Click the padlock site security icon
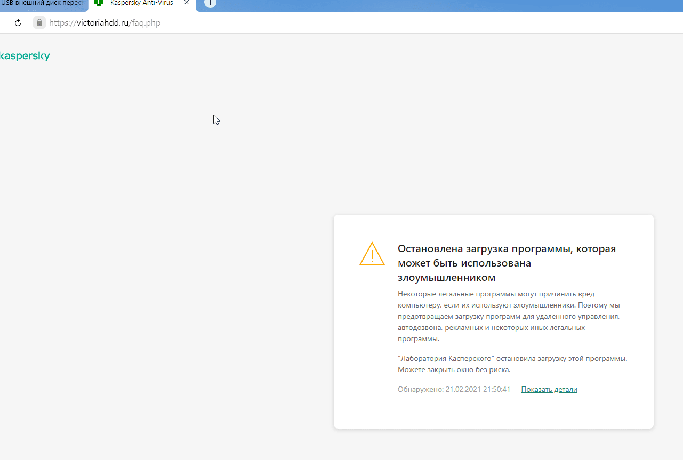 tap(39, 22)
